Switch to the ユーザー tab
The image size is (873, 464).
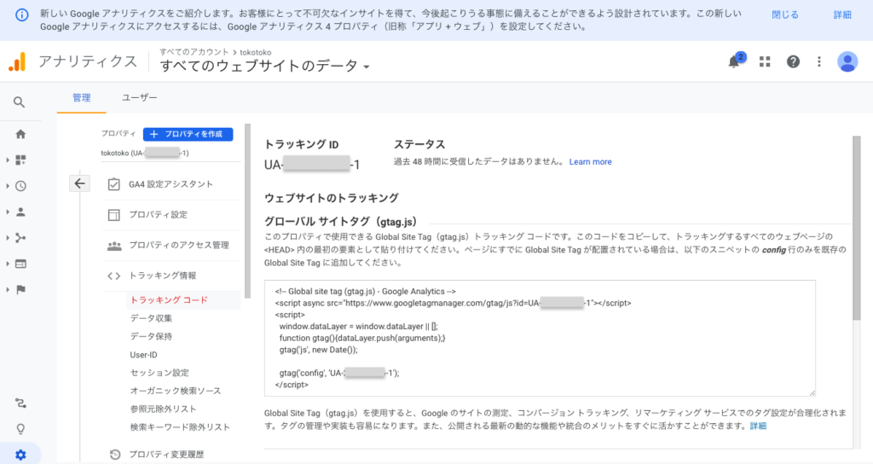click(139, 97)
